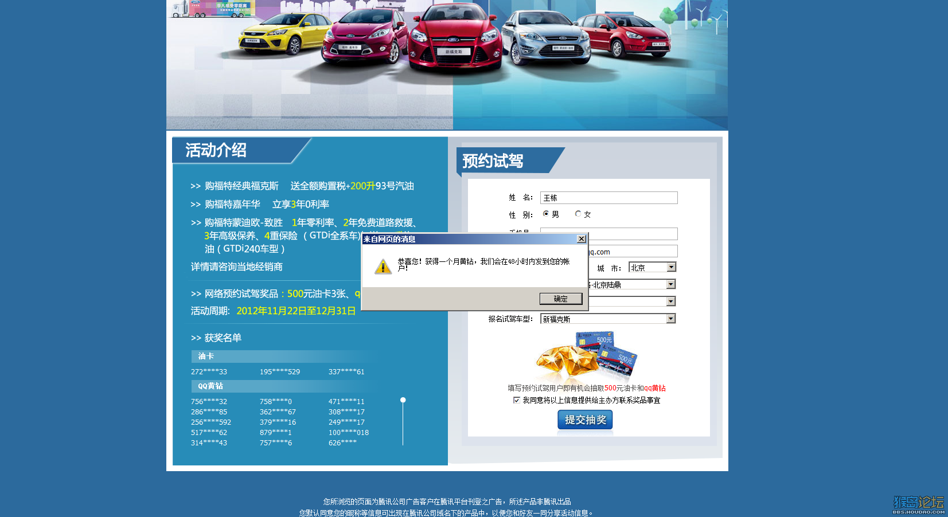This screenshot has height=517, width=948.
Task: Click the 详情请咨询当地经销商 text
Action: [237, 267]
